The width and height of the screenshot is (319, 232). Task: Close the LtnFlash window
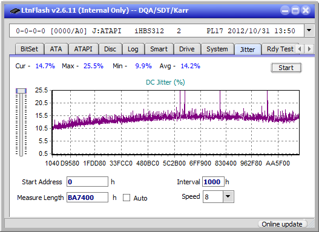[306, 10]
